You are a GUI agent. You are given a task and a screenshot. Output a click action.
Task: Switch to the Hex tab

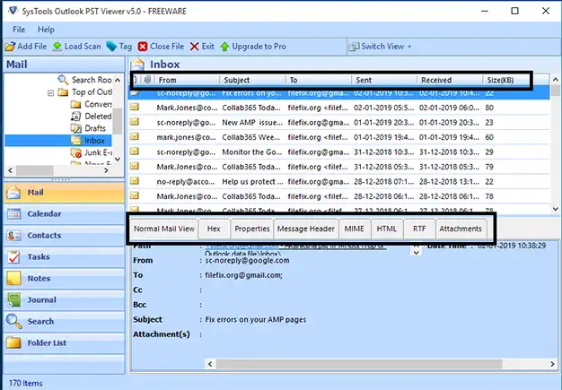pyautogui.click(x=214, y=229)
